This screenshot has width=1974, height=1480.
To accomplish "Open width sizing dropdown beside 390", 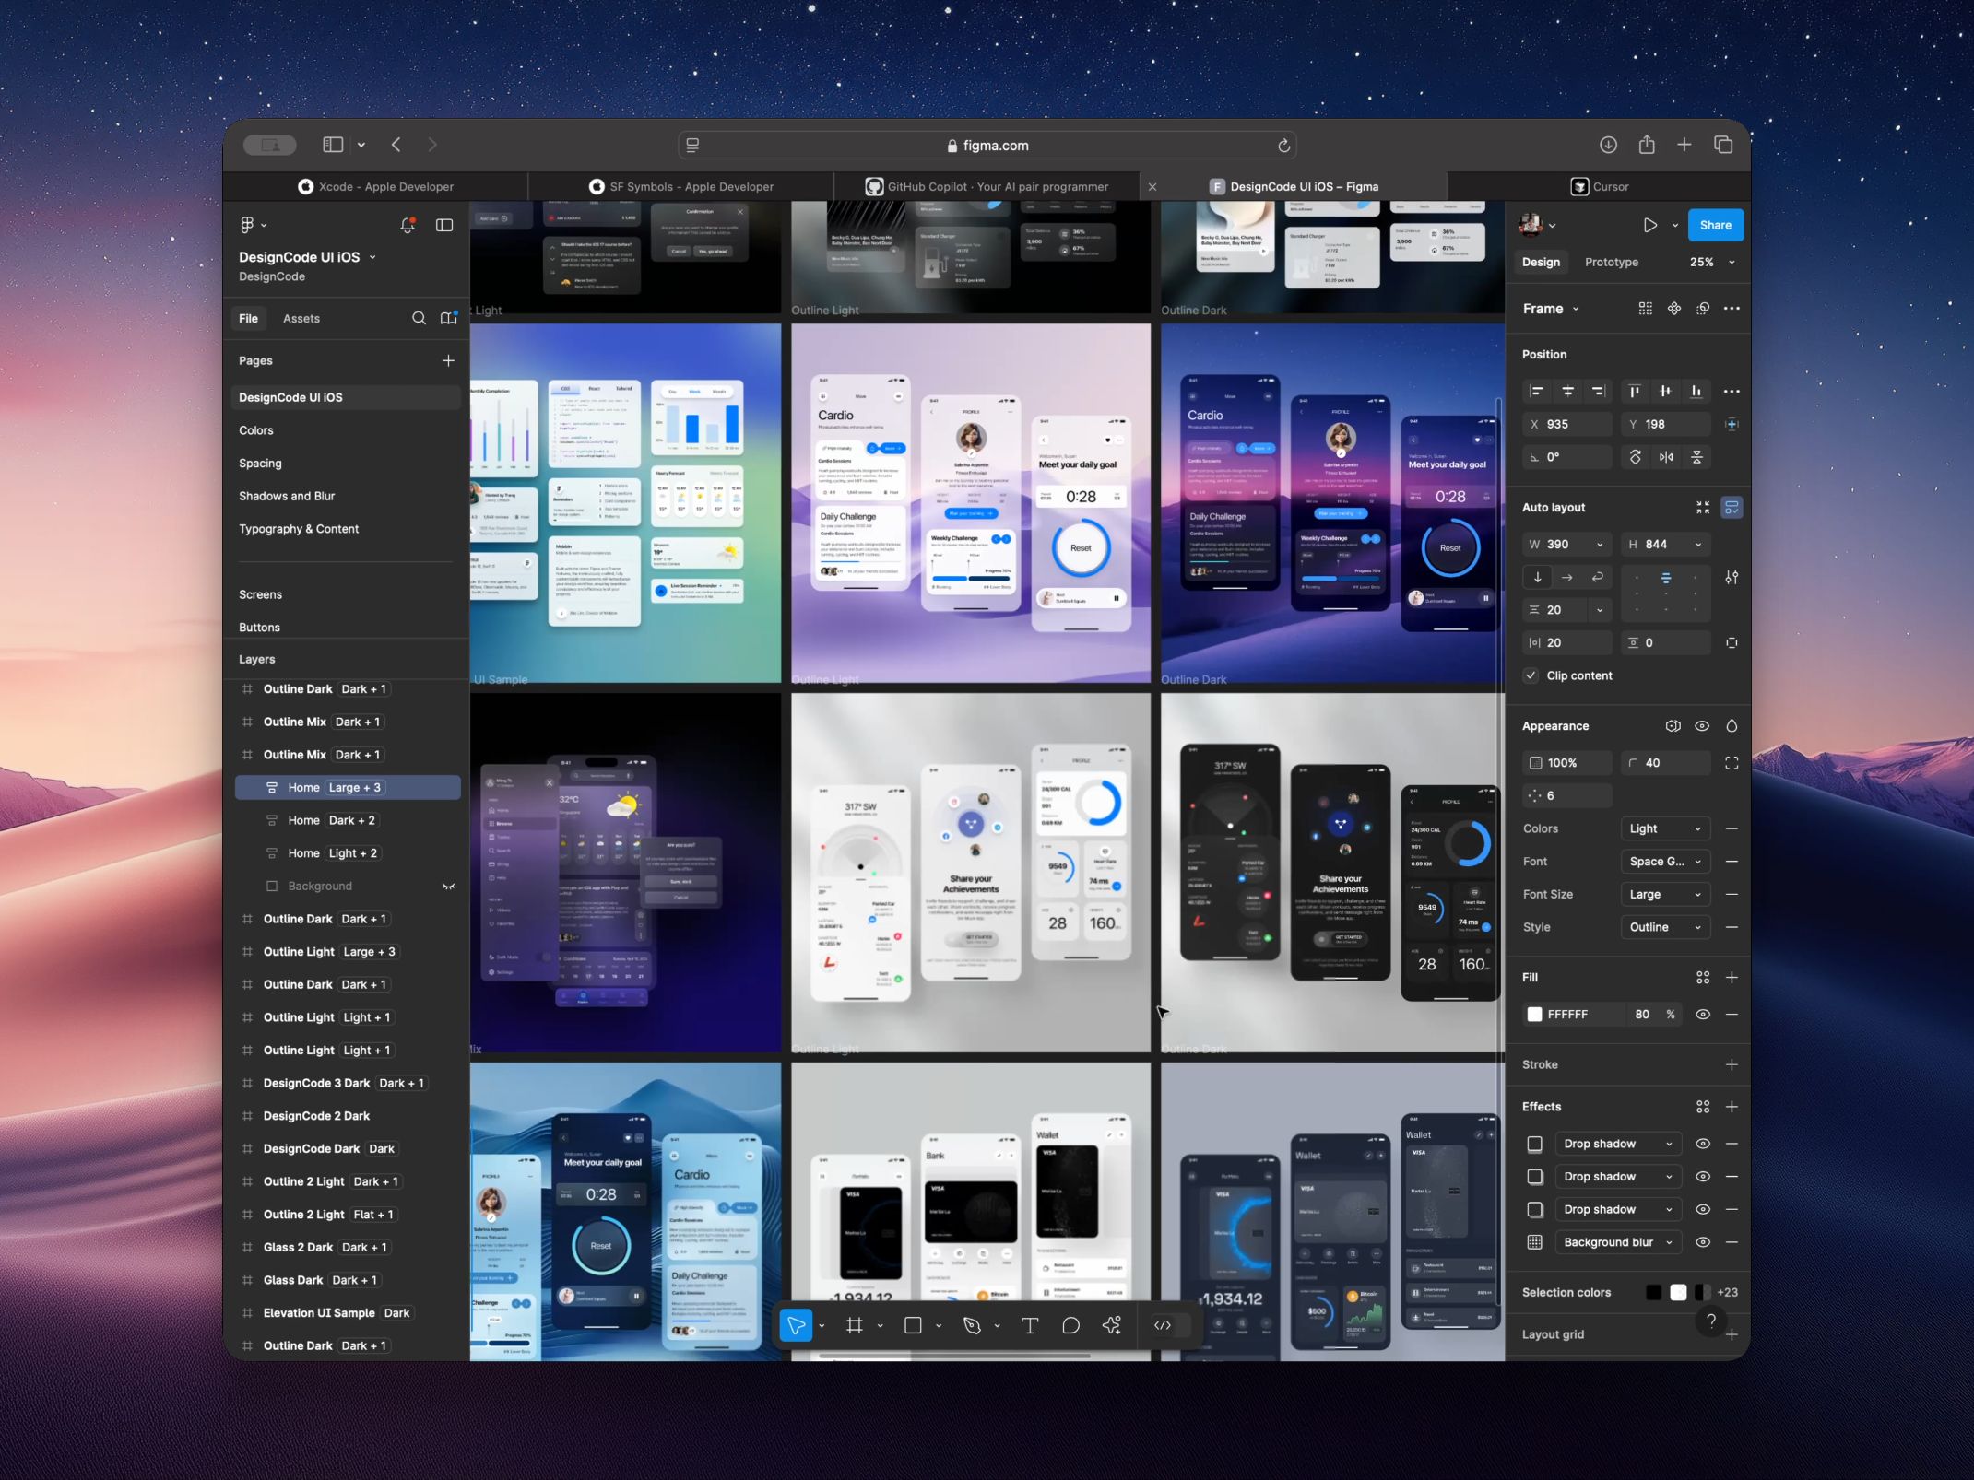I will [1600, 545].
